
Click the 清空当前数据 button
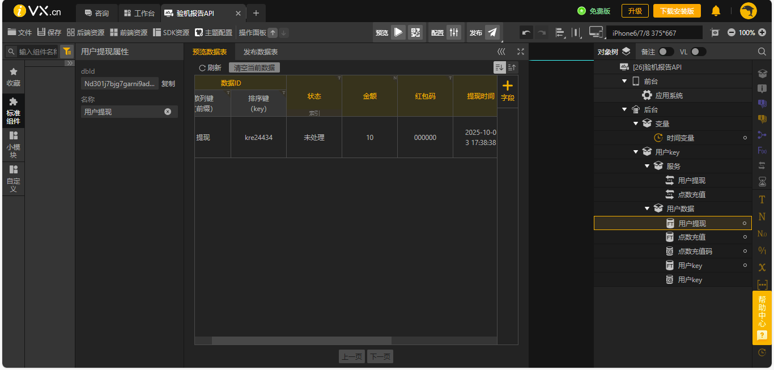point(254,67)
